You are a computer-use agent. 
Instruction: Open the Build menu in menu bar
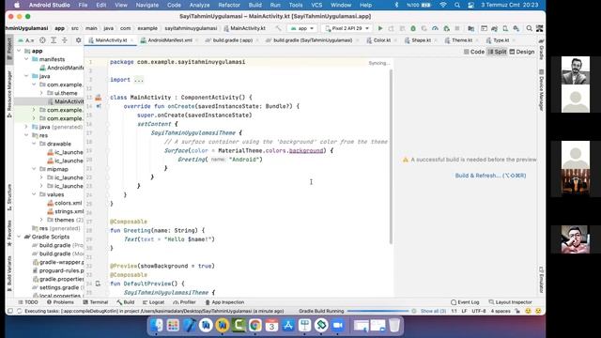254,5
